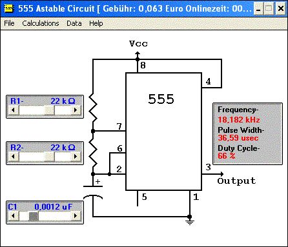Click the Output label
Screen dimensions: 288x247
pos(236,181)
